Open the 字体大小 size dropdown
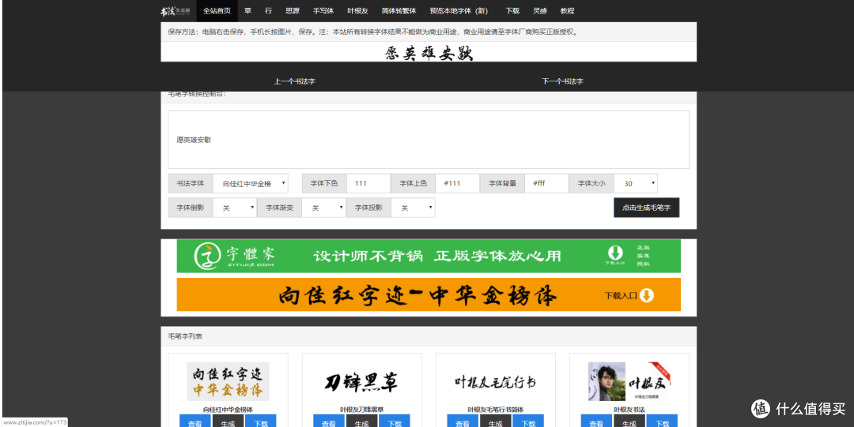This screenshot has width=854, height=427. [636, 184]
